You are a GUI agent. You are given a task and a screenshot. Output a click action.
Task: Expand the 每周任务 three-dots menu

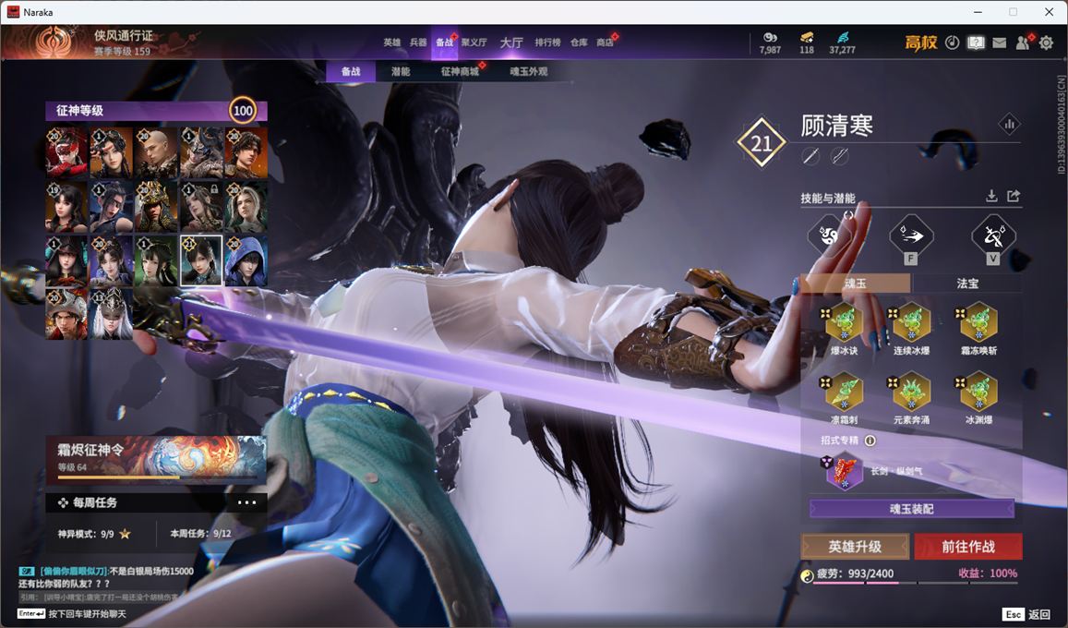(x=246, y=502)
